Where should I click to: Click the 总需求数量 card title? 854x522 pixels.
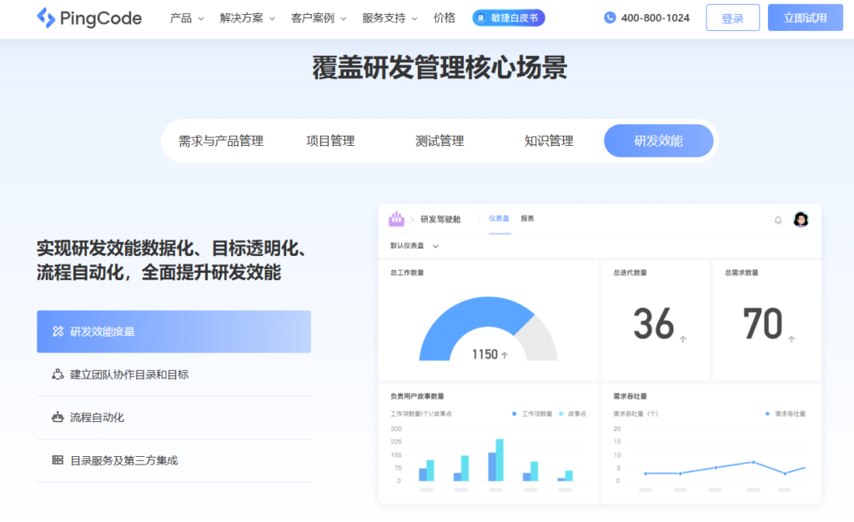(741, 273)
